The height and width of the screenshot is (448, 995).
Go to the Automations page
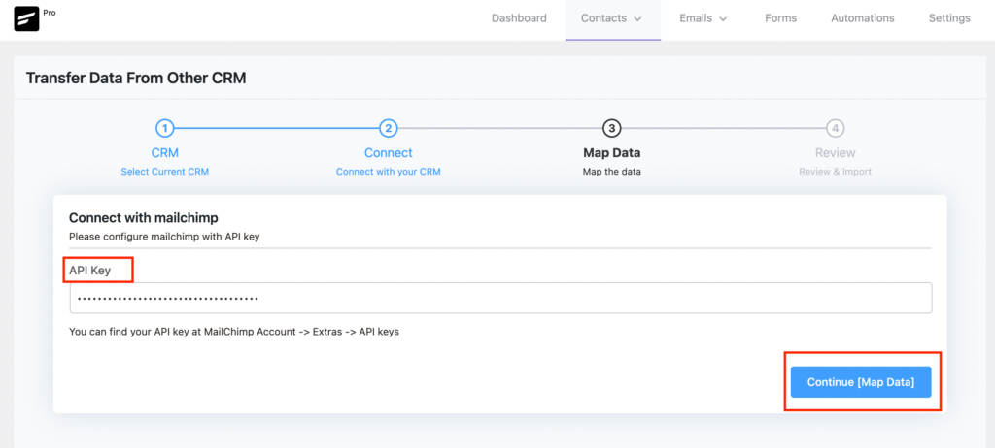[863, 18]
